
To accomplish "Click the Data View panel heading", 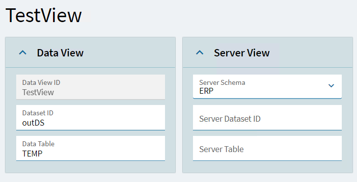I will 60,53.
